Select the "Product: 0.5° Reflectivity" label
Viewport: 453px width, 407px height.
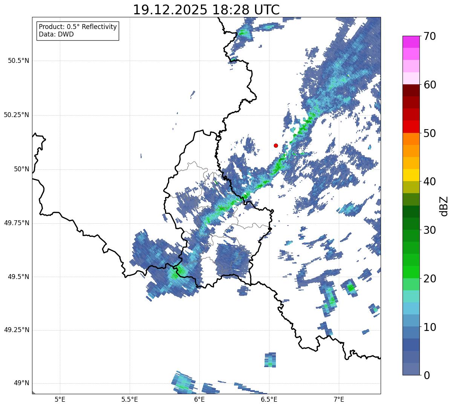click(x=78, y=27)
